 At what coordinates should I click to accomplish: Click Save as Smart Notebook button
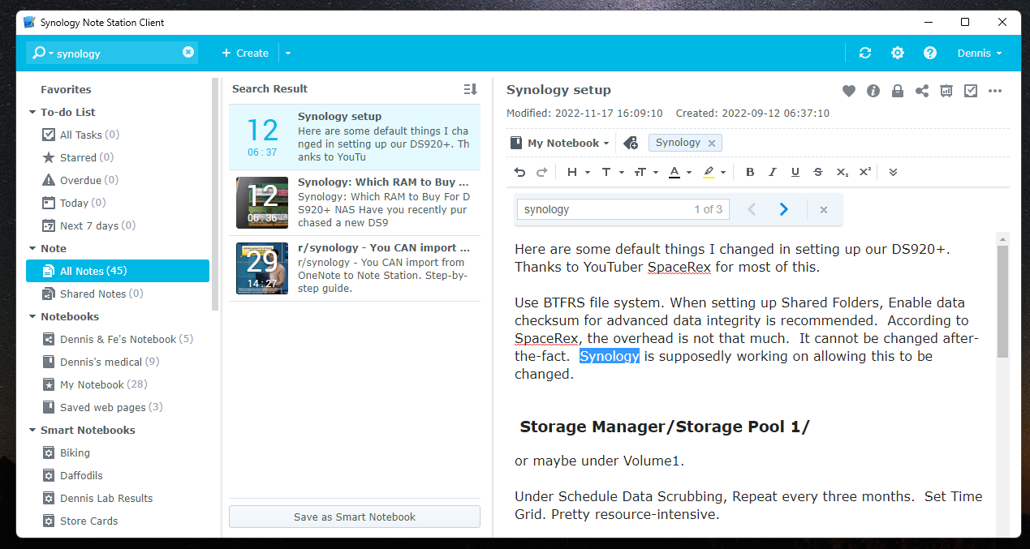tap(354, 517)
